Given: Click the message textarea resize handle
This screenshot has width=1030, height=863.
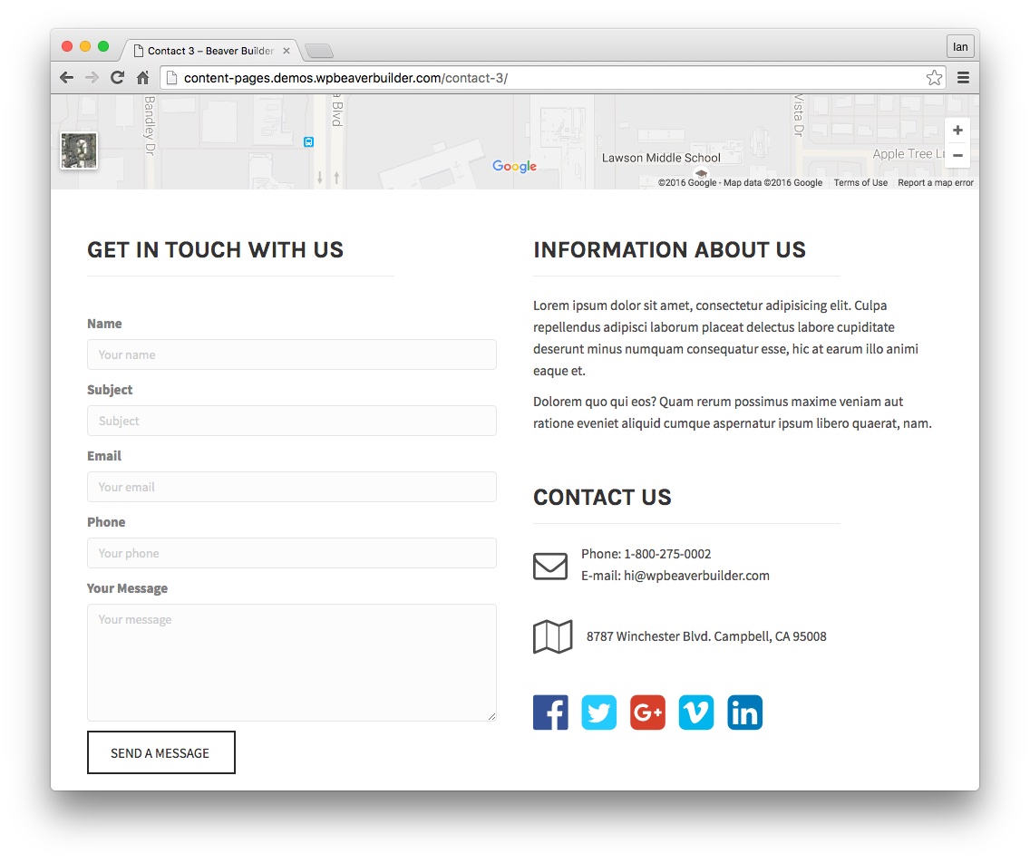Looking at the screenshot, I should pos(492,716).
